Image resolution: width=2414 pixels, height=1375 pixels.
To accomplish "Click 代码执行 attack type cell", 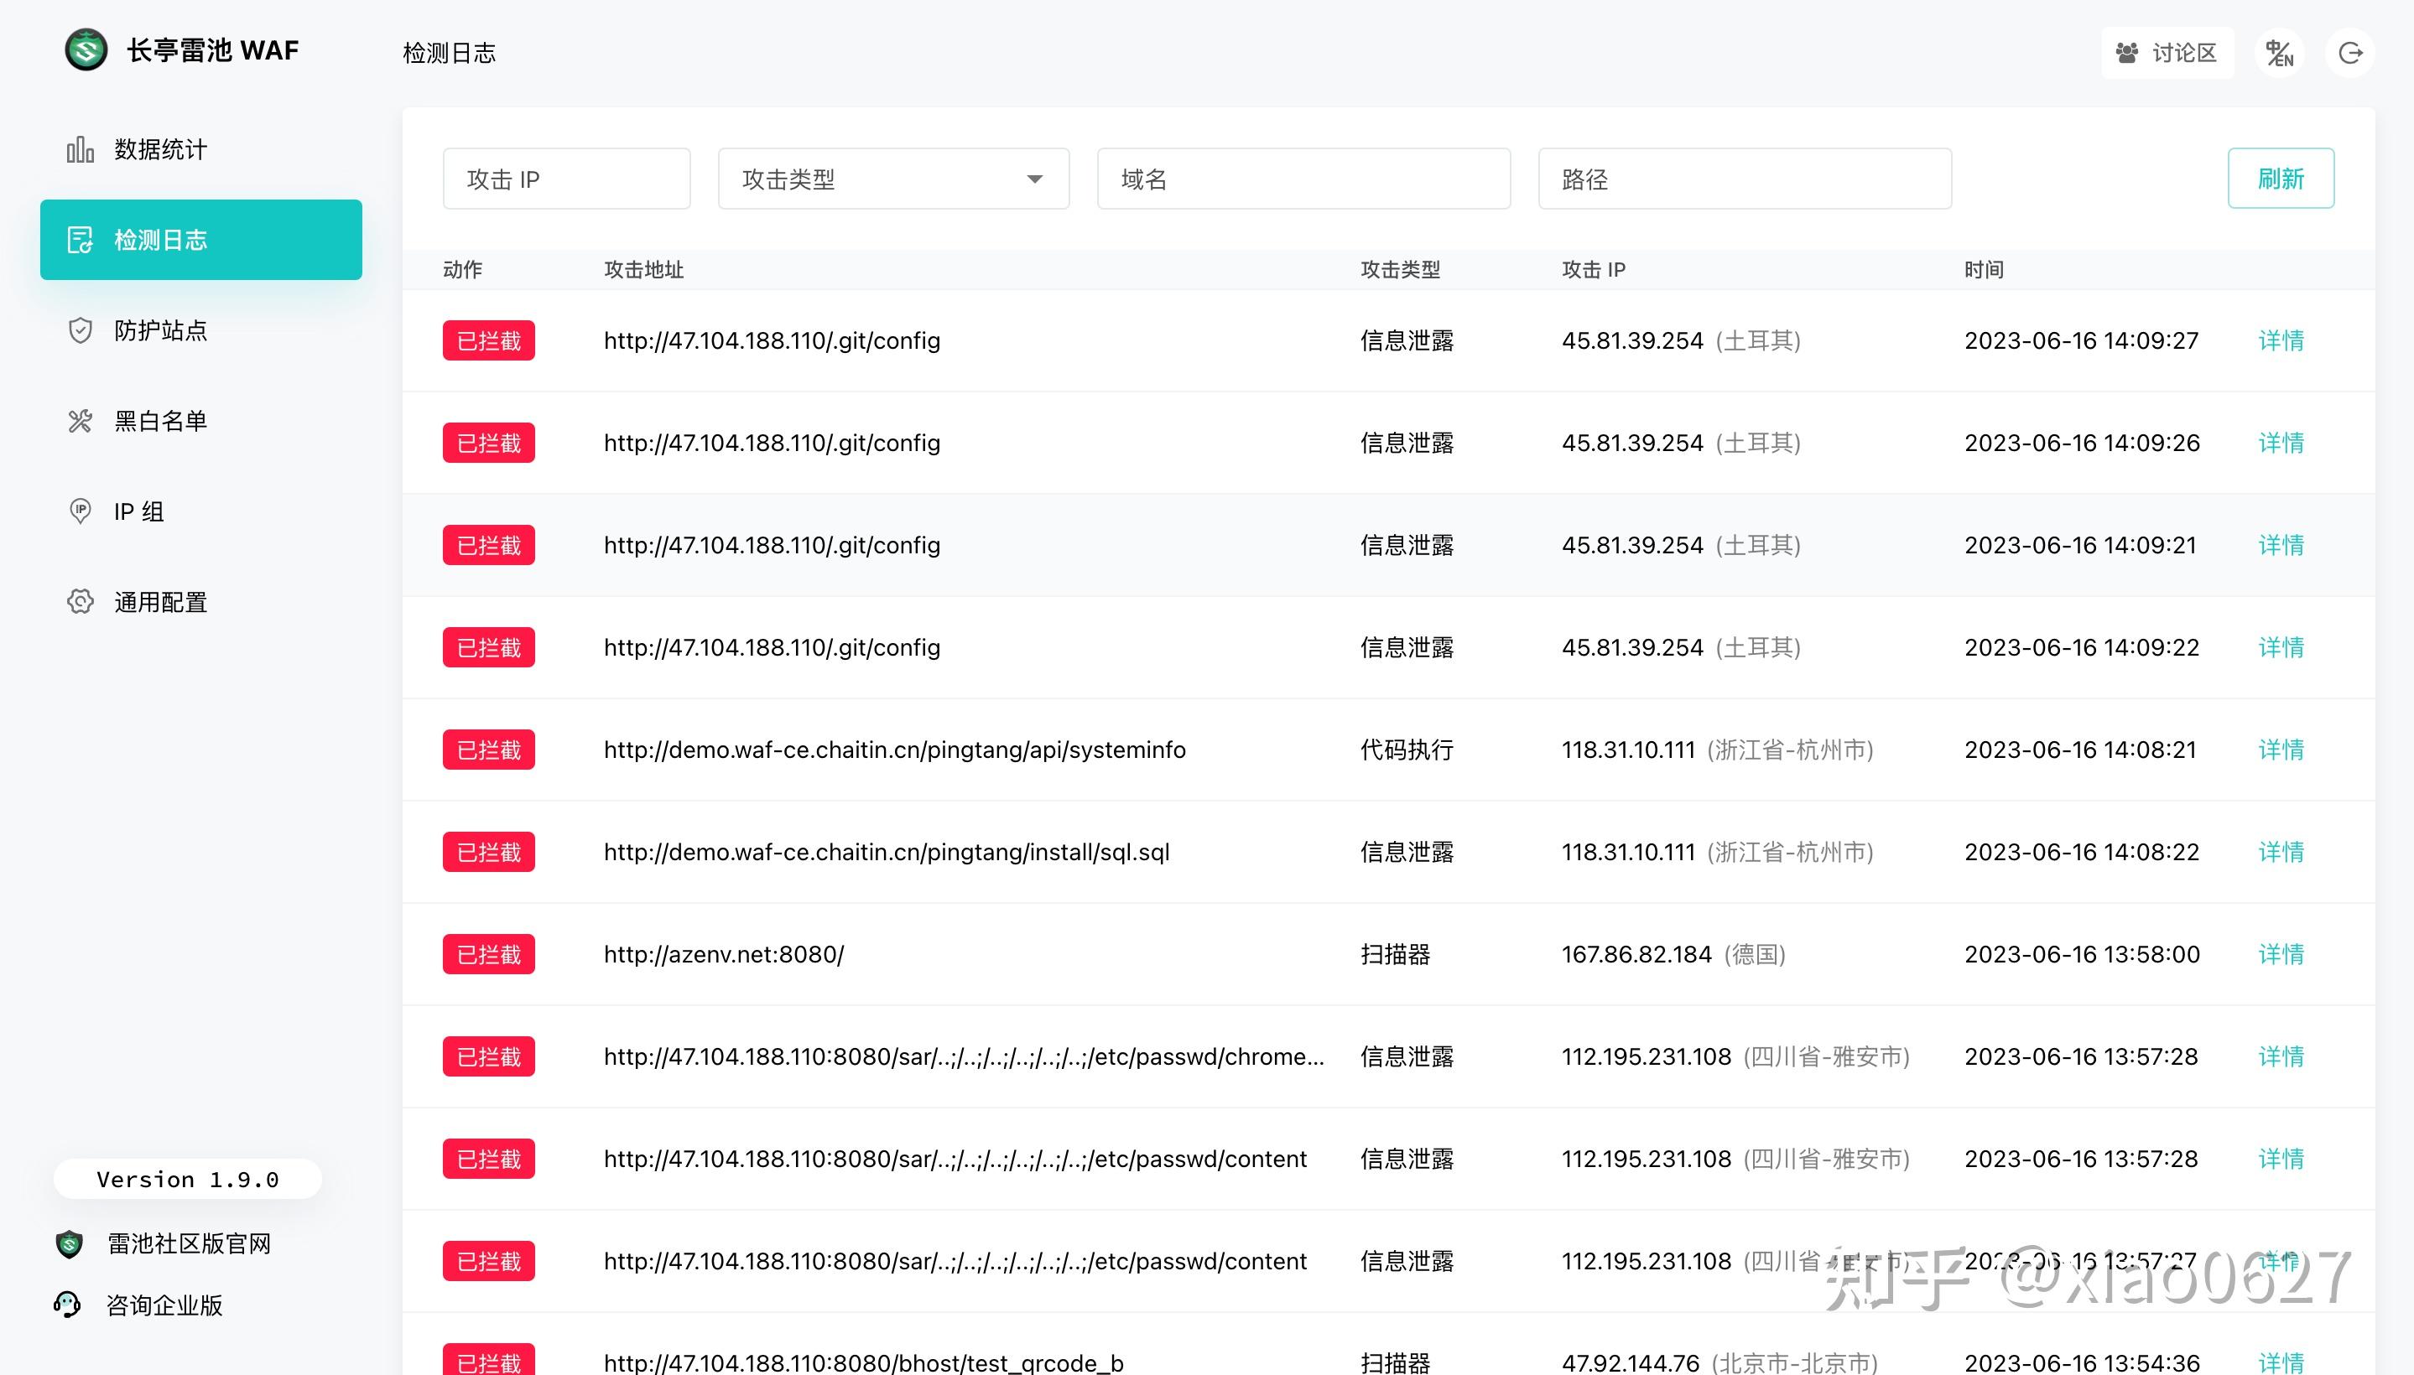I will [x=1407, y=750].
